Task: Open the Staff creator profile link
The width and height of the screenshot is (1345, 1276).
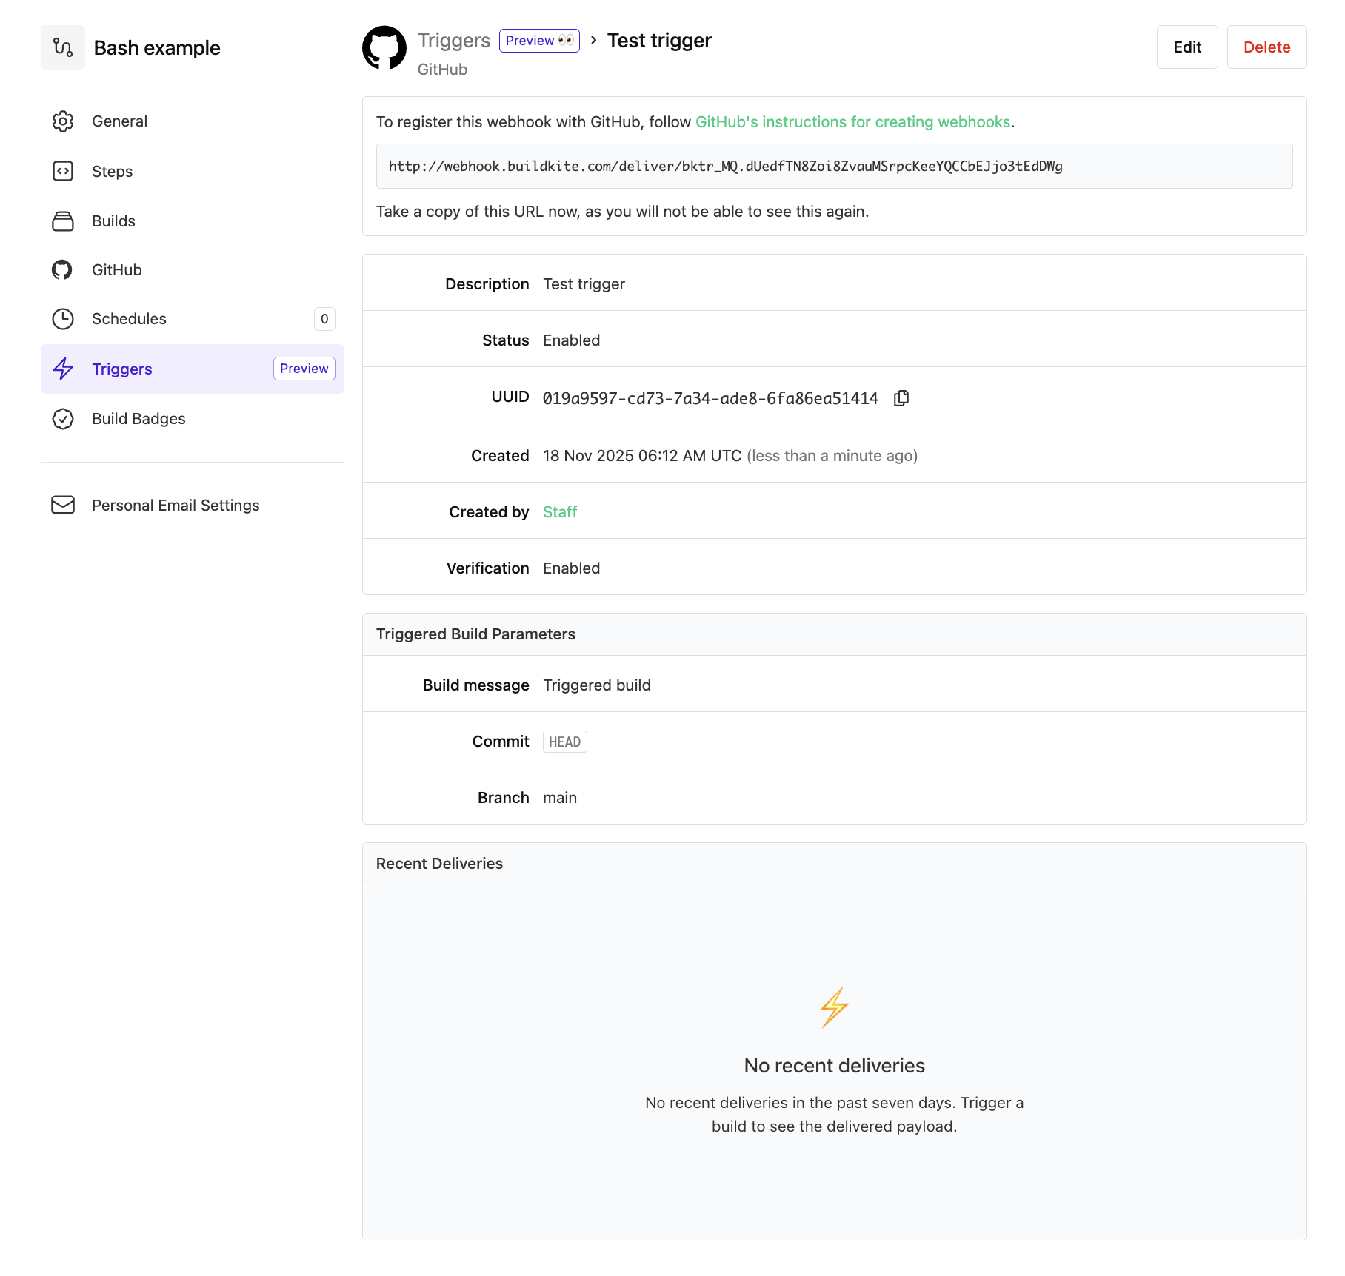Action: coord(559,512)
